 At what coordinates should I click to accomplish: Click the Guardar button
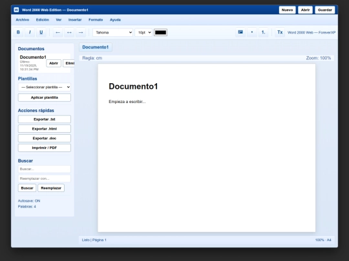click(x=325, y=10)
